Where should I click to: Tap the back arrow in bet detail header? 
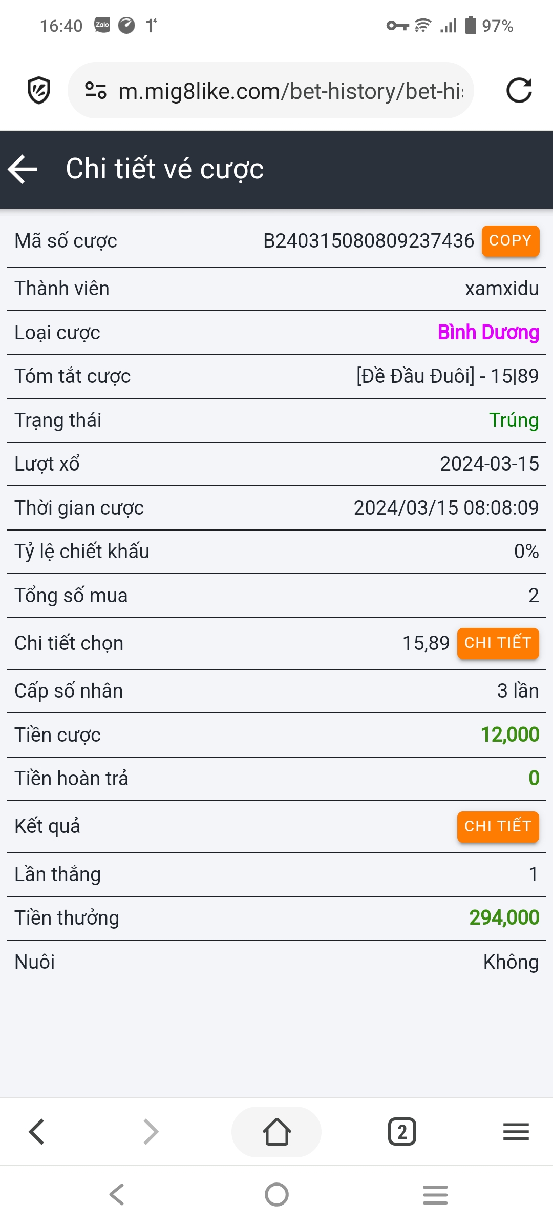(23, 169)
